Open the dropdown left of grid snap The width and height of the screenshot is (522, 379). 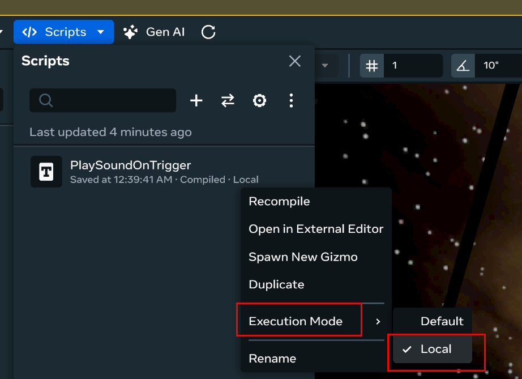click(x=325, y=66)
